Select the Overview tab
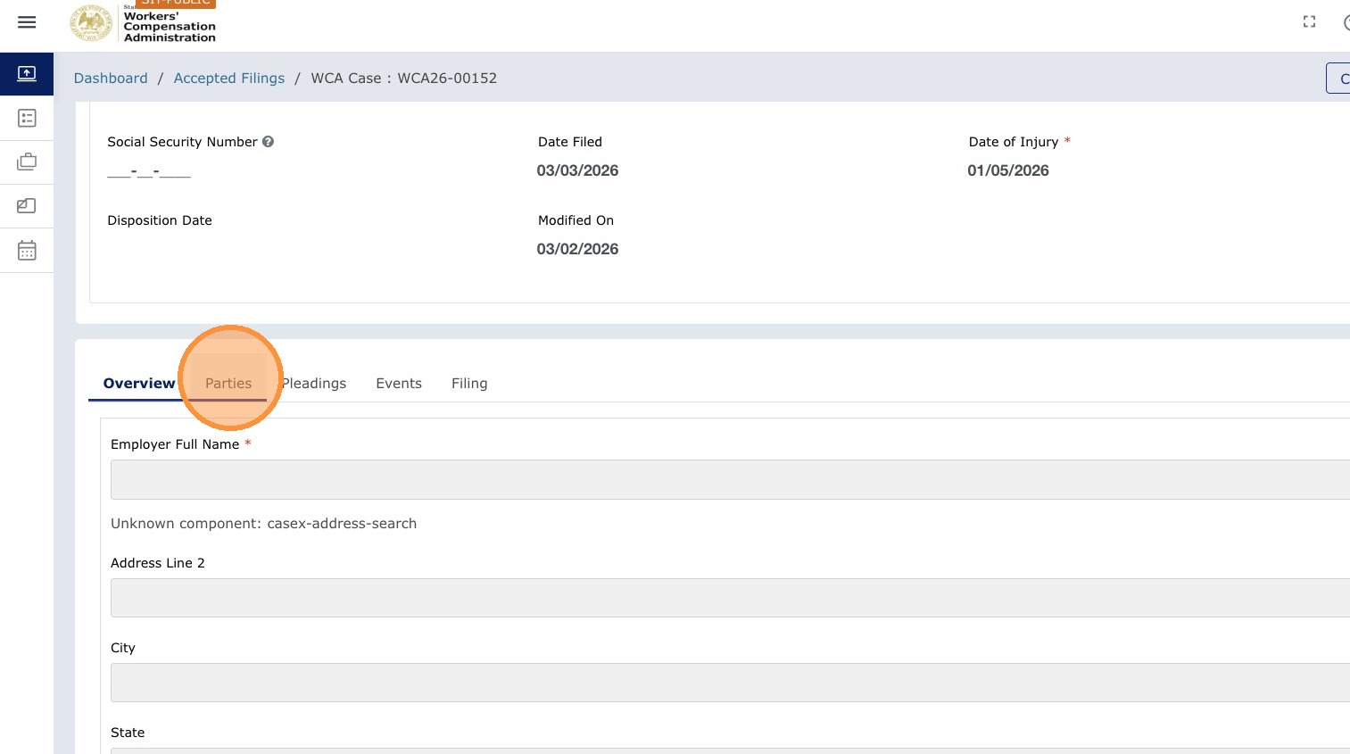This screenshot has height=754, width=1350. pos(139,384)
